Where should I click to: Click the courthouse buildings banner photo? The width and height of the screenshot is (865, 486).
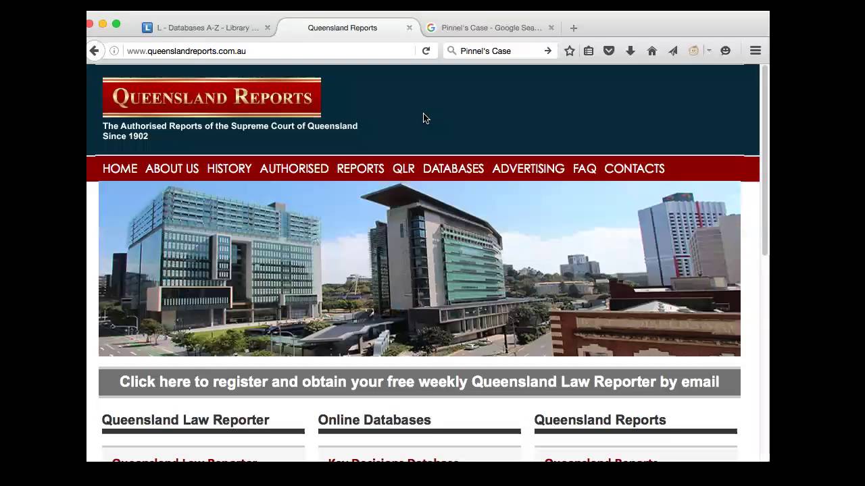[x=420, y=269]
